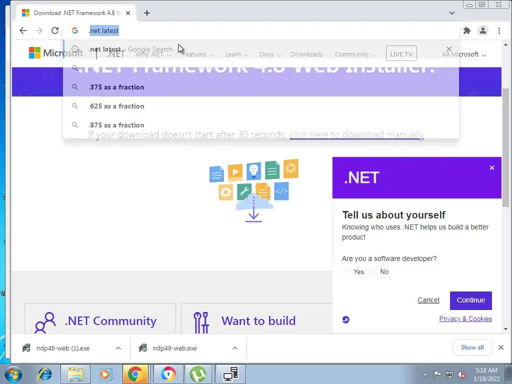Close the .NET survey popup with the X
This screenshot has height=384, width=512.
click(x=492, y=168)
